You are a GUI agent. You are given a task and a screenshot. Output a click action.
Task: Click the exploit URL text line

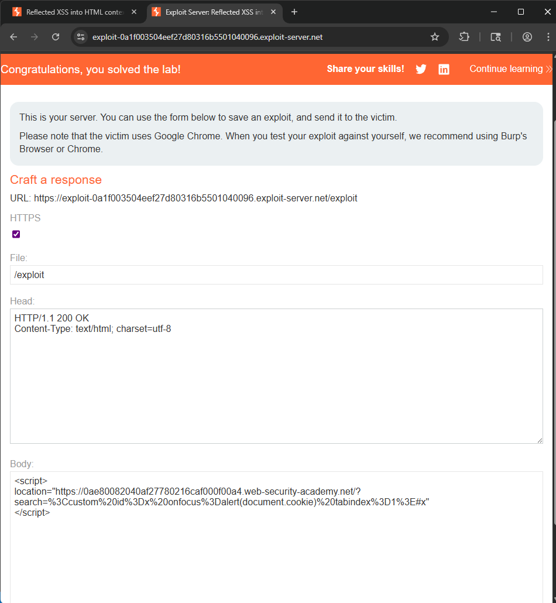point(184,198)
